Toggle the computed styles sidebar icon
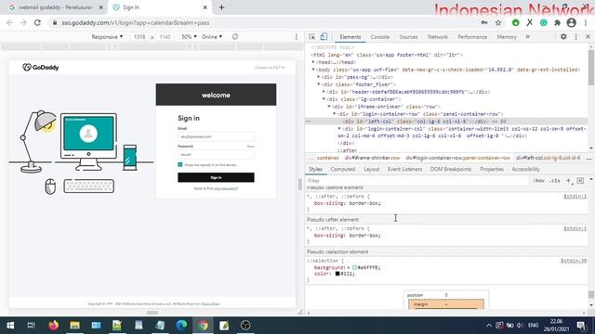 point(580,181)
